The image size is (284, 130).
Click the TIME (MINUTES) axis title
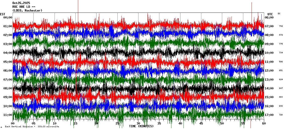(x=141, y=126)
